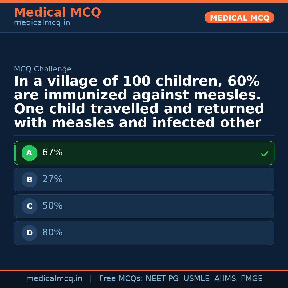Select the 80% answer text

coord(52,233)
